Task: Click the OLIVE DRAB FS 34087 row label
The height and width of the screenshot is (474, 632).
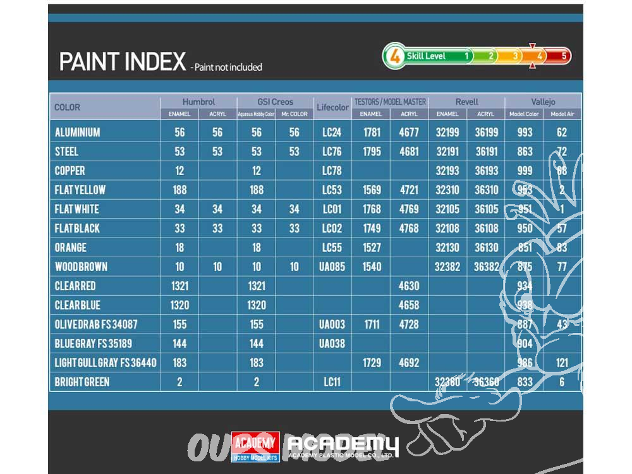Action: (96, 324)
